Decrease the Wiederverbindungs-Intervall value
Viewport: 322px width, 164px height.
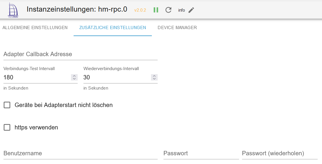pyautogui.click(x=154, y=79)
